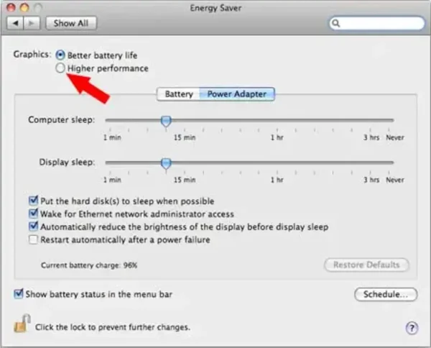The width and height of the screenshot is (431, 348).
Task: Open help with the question mark button
Action: pyautogui.click(x=412, y=328)
